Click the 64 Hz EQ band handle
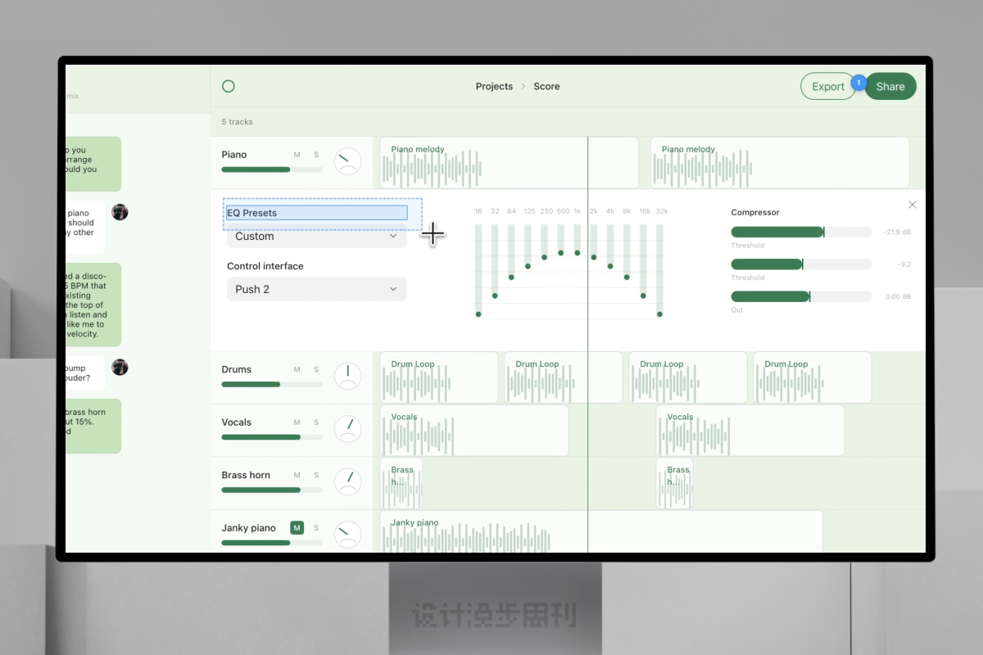The height and width of the screenshot is (655, 983). [x=511, y=277]
